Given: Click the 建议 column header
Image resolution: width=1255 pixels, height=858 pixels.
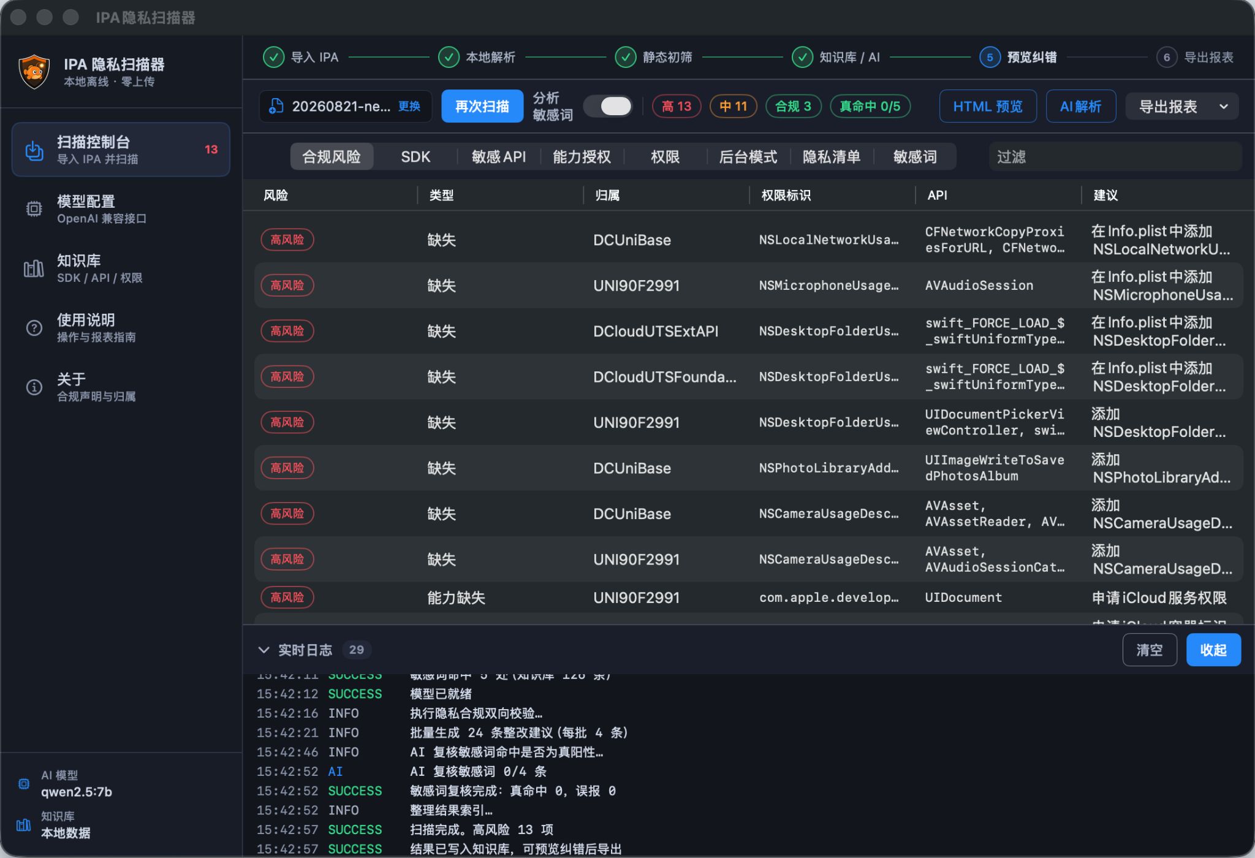Looking at the screenshot, I should (x=1105, y=196).
